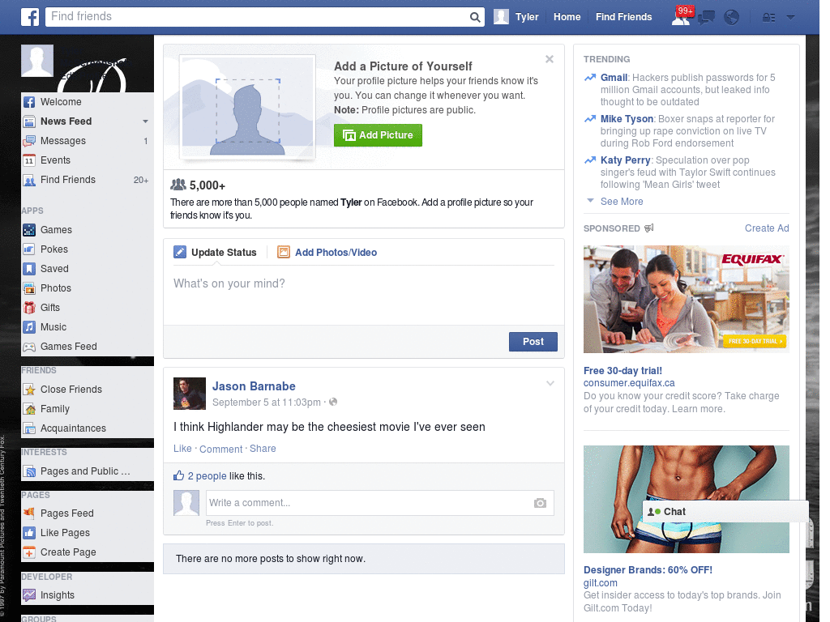The image size is (830, 622).
Task: Click the Find friends search field
Action: coord(258,16)
